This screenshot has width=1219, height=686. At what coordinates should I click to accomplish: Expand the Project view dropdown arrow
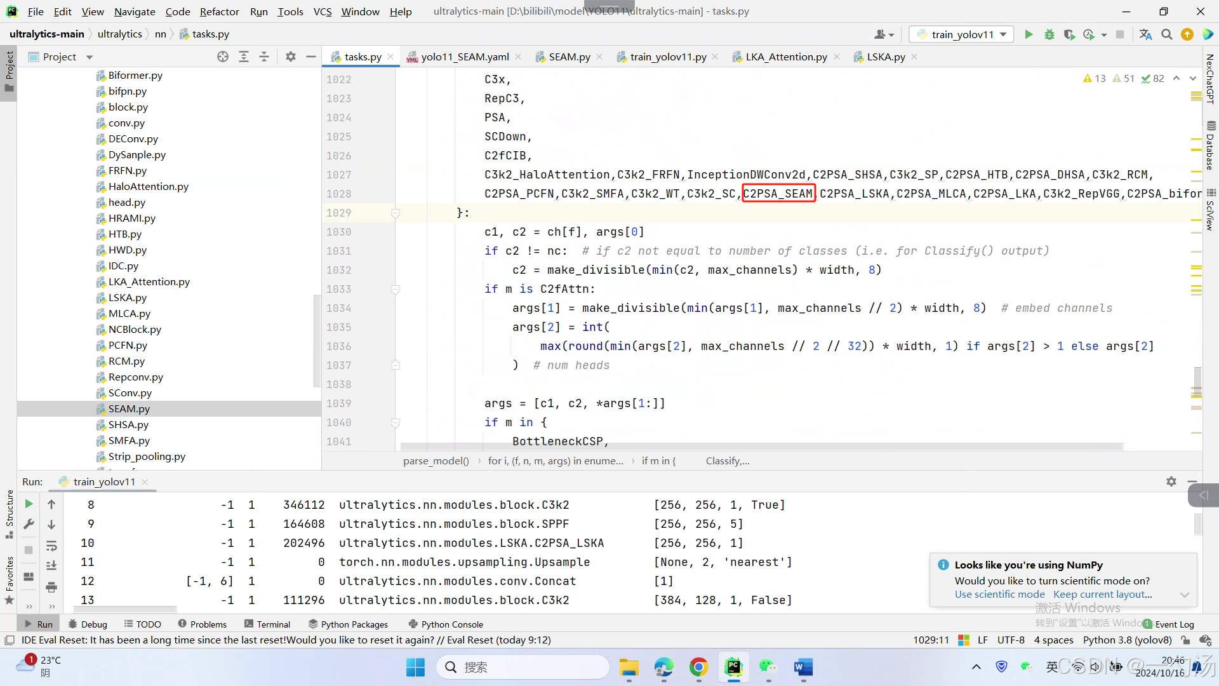(90, 57)
